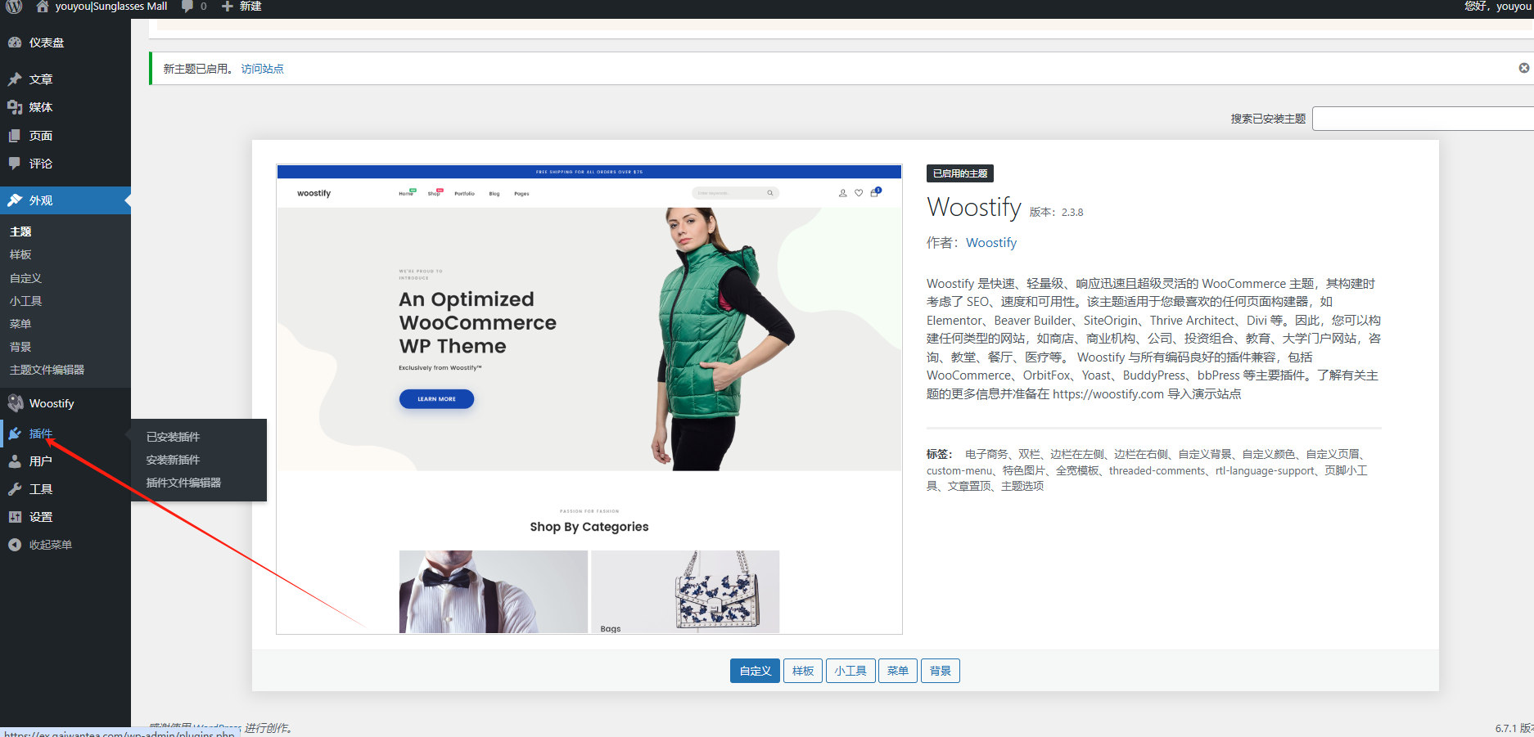Open the comments bubble icon in admin bar
This screenshot has width=1534, height=737.
(187, 7)
